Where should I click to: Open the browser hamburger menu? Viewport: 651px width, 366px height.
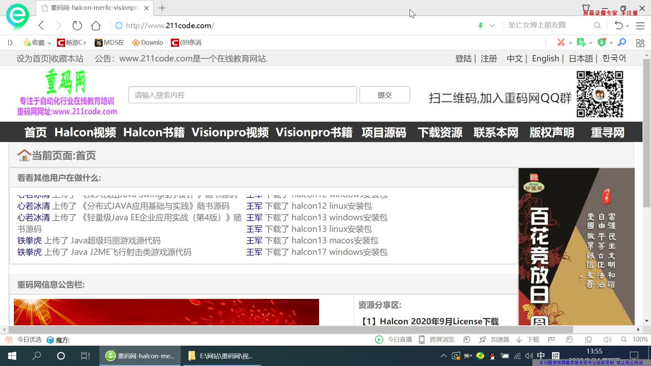click(x=640, y=25)
